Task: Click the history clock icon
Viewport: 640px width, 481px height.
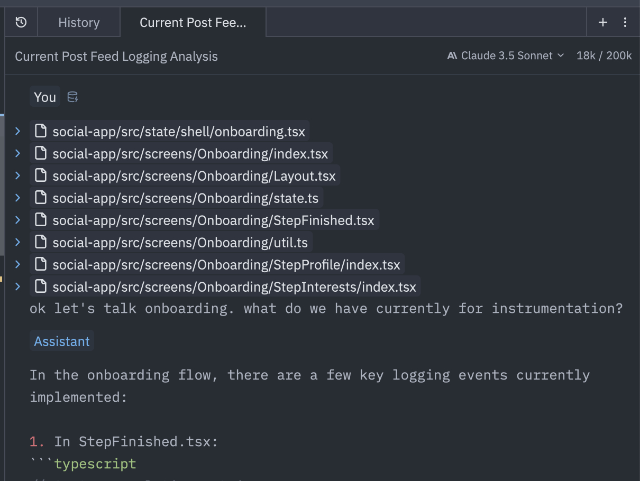Action: [x=21, y=22]
